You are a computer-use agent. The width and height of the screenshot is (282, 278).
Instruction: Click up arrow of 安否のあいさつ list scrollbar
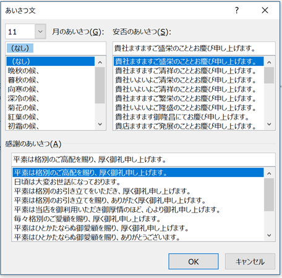269,62
